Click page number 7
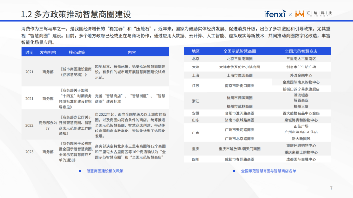This screenshot has width=353, height=198. tap(331, 188)
